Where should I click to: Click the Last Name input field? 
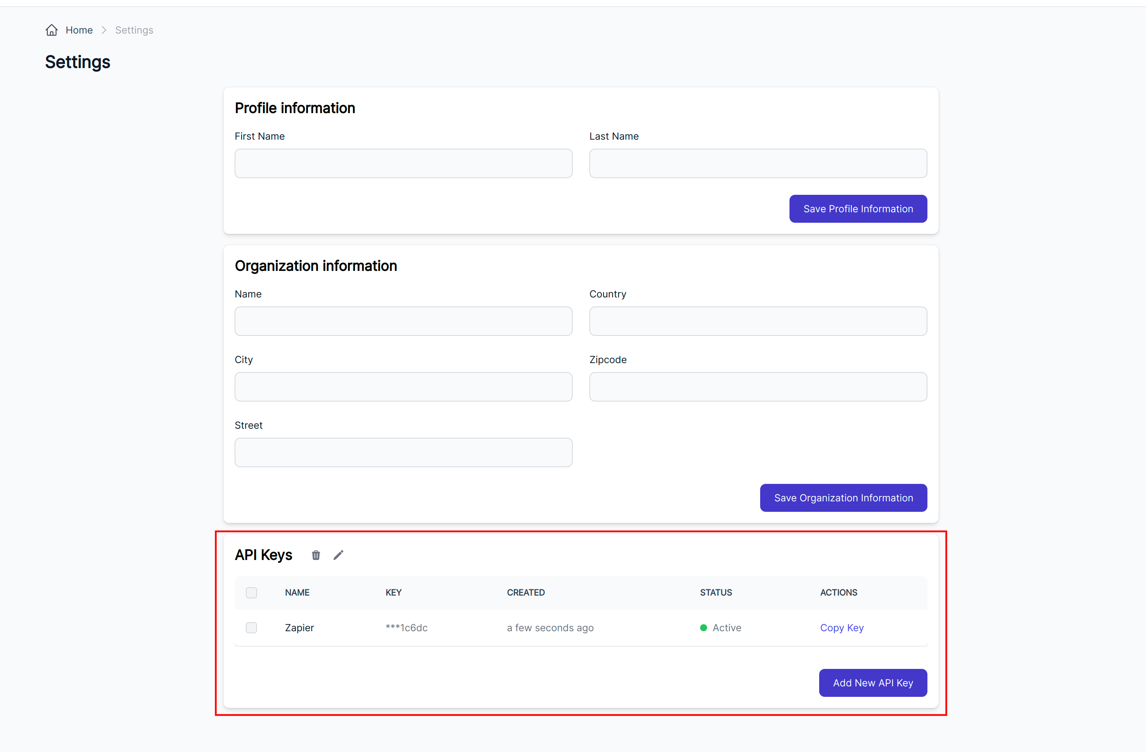(758, 163)
